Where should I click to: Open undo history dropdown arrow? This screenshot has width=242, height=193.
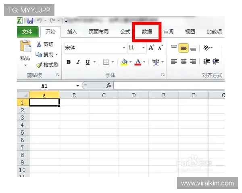pyautogui.click(x=45, y=21)
